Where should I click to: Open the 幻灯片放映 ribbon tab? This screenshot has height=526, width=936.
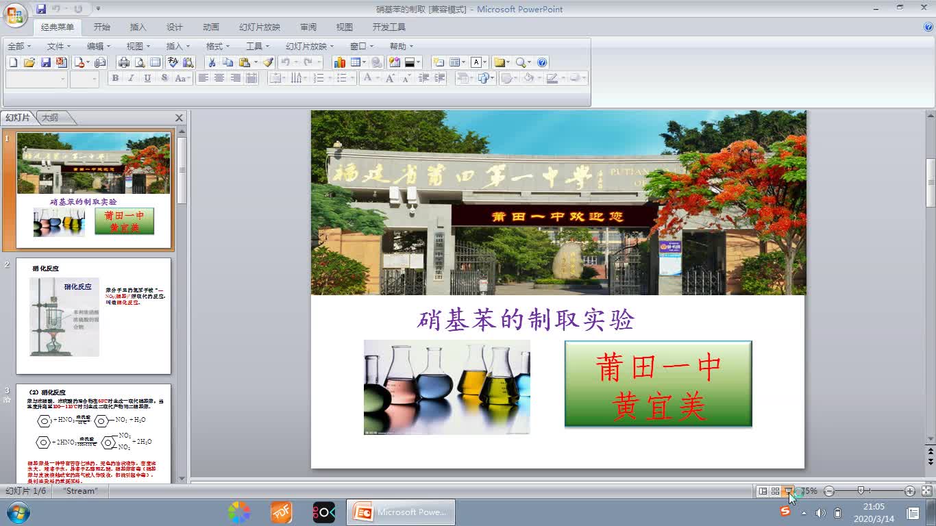(x=260, y=27)
